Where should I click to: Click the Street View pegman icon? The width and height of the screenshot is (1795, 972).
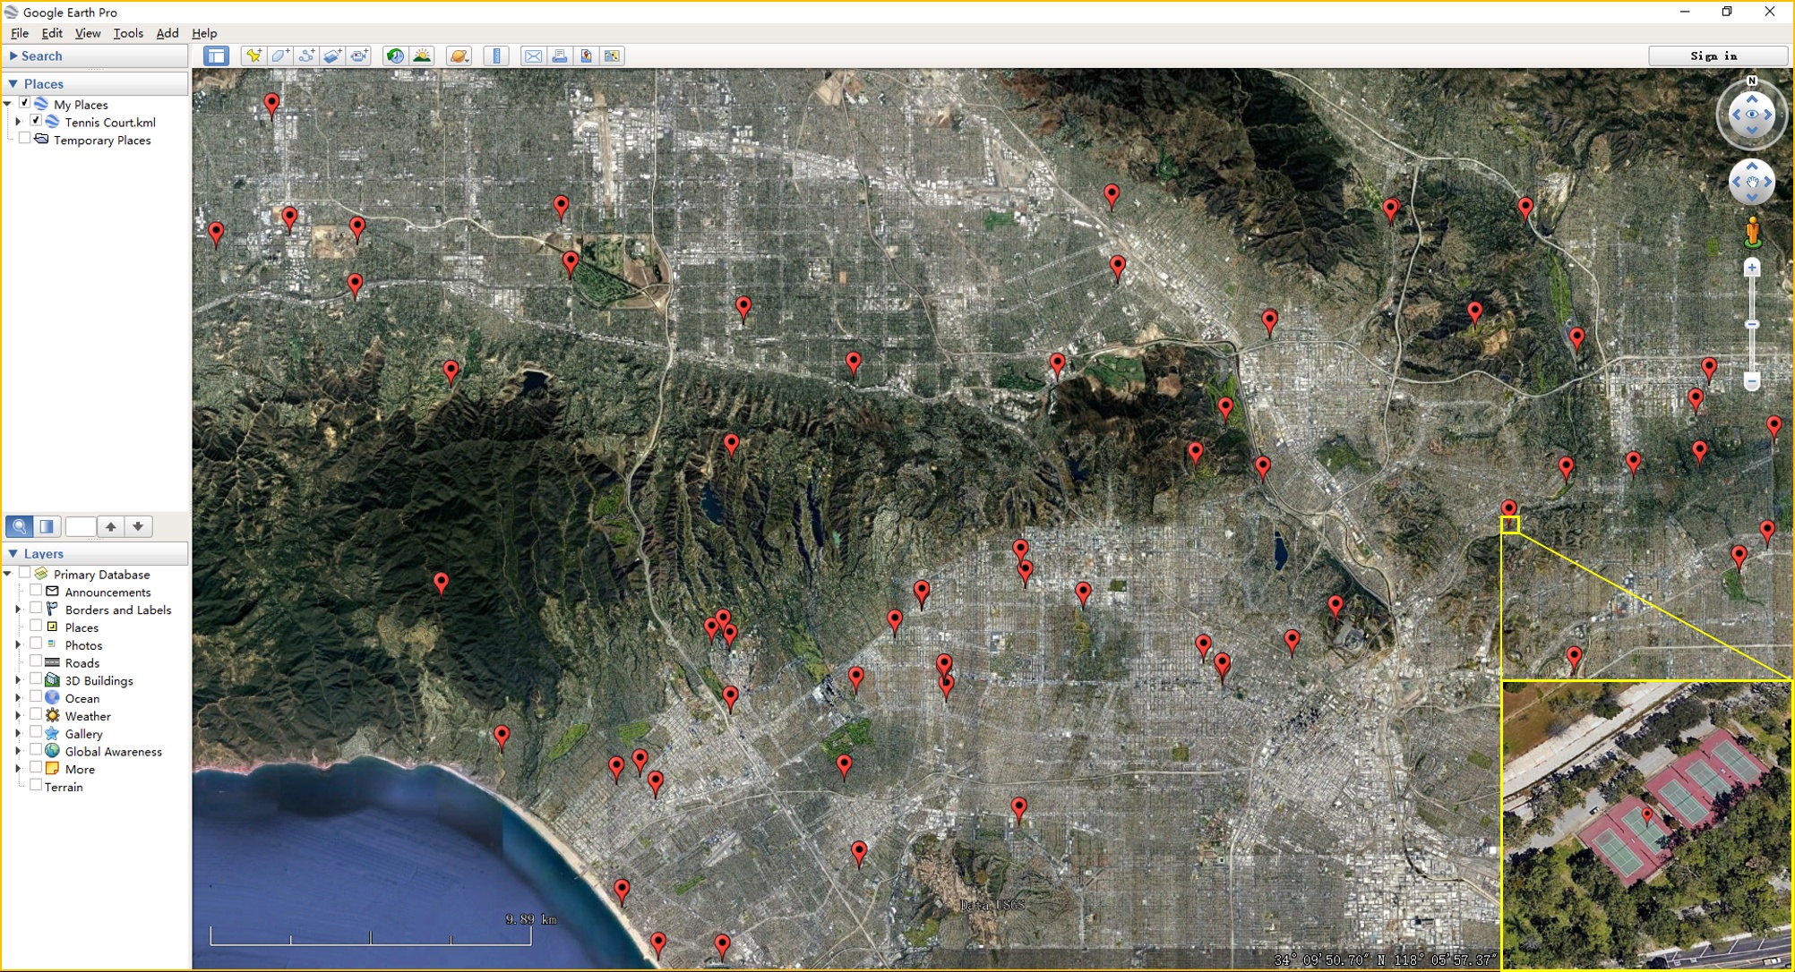(1753, 233)
